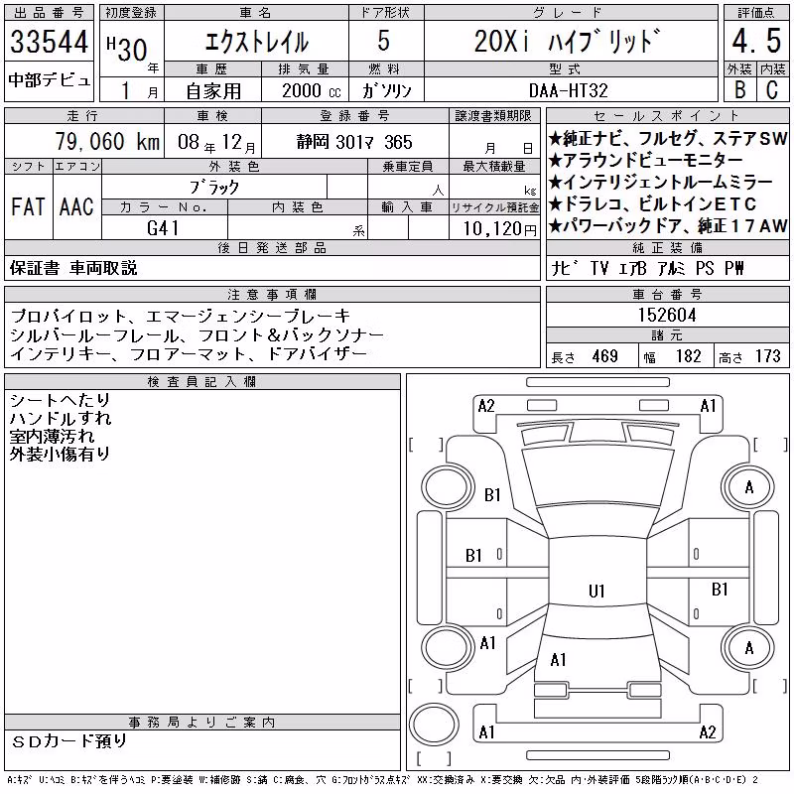This screenshot has width=794, height=794.
Task: Click the 中部デビュ label under the lot number
Action: [49, 80]
